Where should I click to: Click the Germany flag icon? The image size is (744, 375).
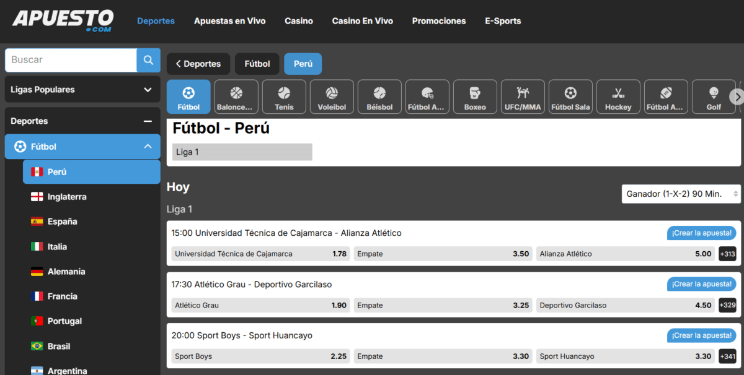pyautogui.click(x=37, y=272)
